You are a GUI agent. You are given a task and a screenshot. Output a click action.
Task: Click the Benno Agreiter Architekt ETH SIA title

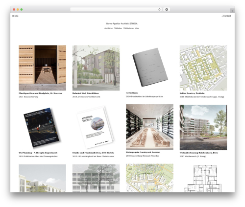122,23
